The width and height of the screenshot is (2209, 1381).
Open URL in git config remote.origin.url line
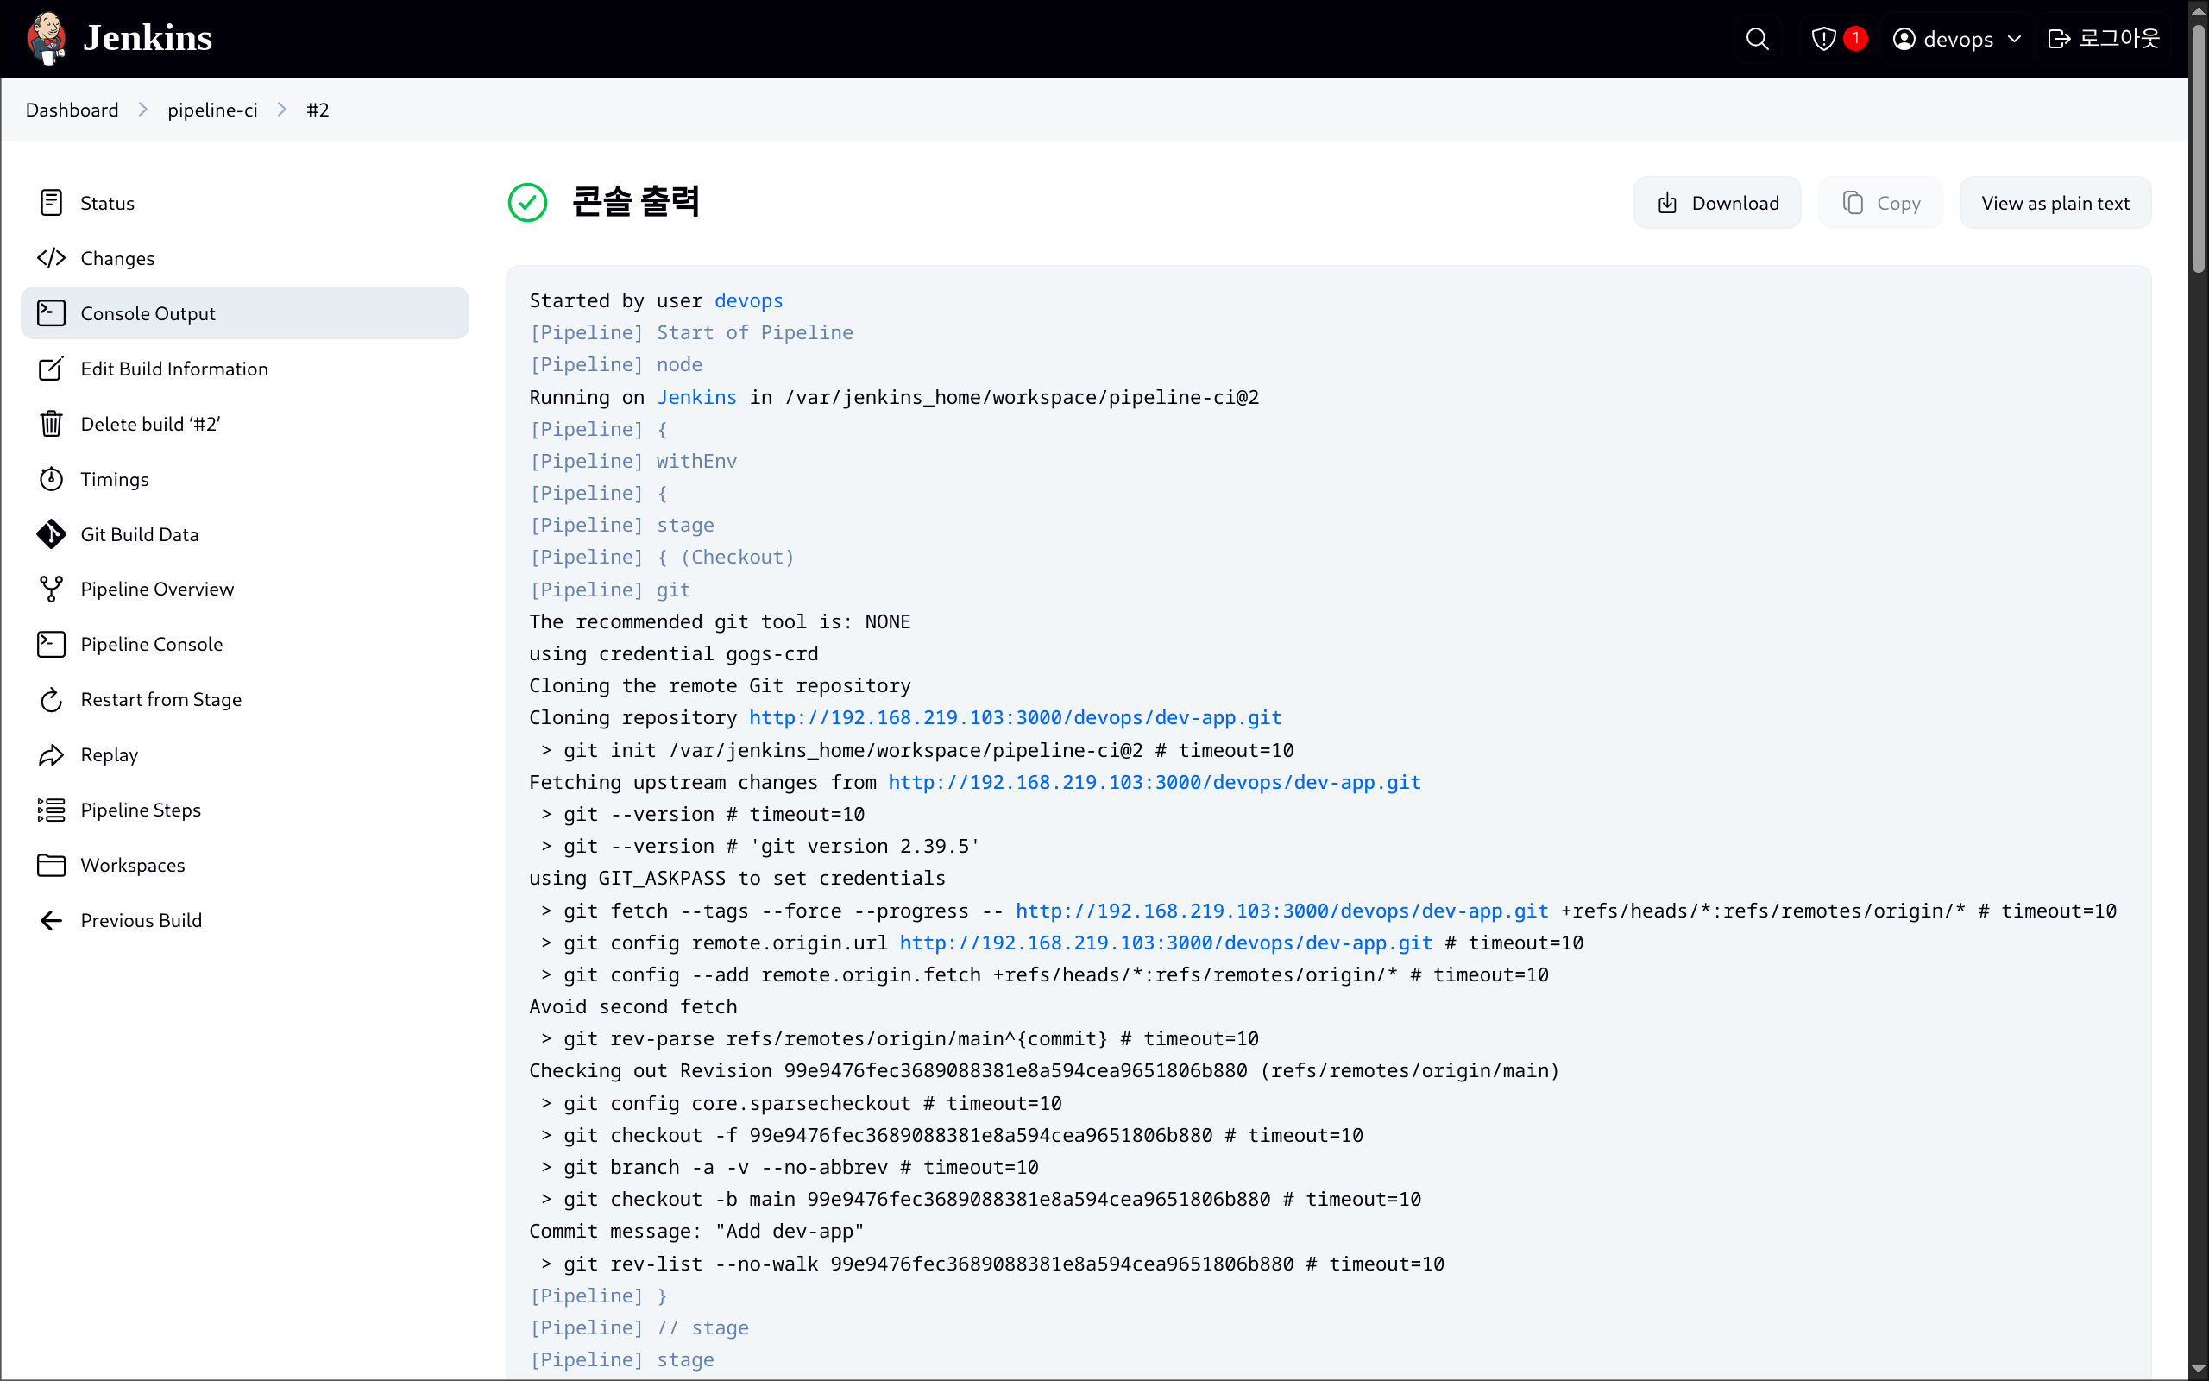point(1166,943)
